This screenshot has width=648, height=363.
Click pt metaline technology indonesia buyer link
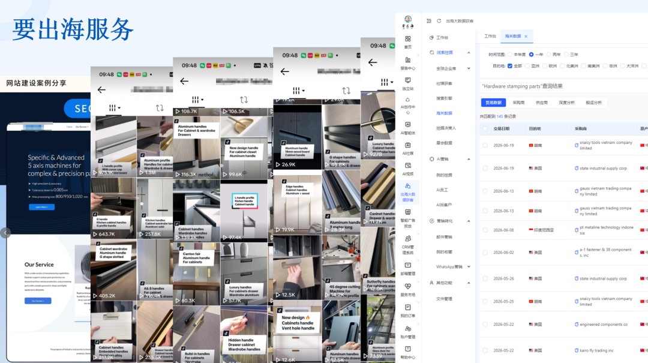point(606,230)
